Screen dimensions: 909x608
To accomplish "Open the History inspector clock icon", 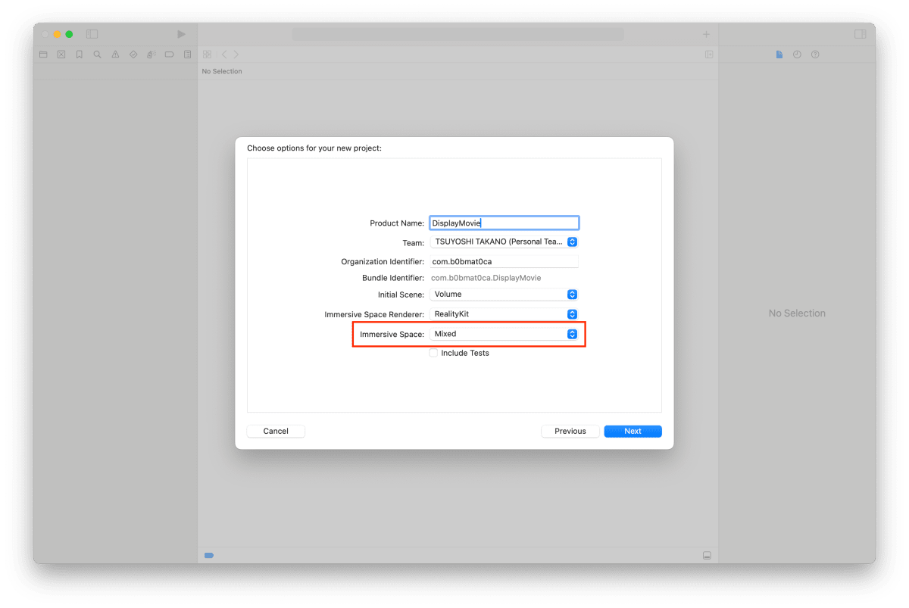I will click(x=797, y=54).
